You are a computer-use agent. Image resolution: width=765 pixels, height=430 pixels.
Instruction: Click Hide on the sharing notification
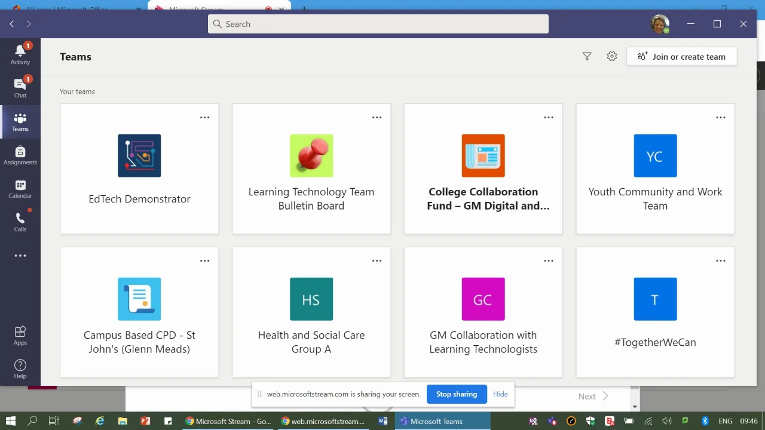pyautogui.click(x=500, y=394)
